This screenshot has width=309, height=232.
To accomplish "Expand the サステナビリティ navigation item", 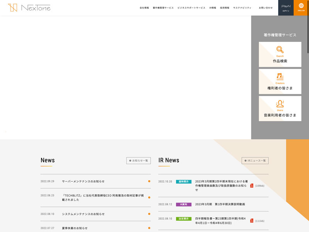I will (x=242, y=8).
